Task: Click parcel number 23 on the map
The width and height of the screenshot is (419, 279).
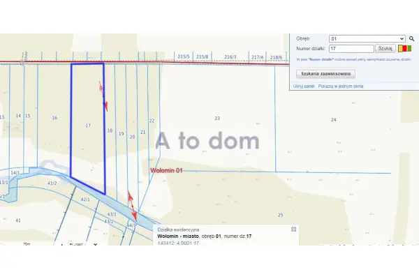Action: pos(217,118)
